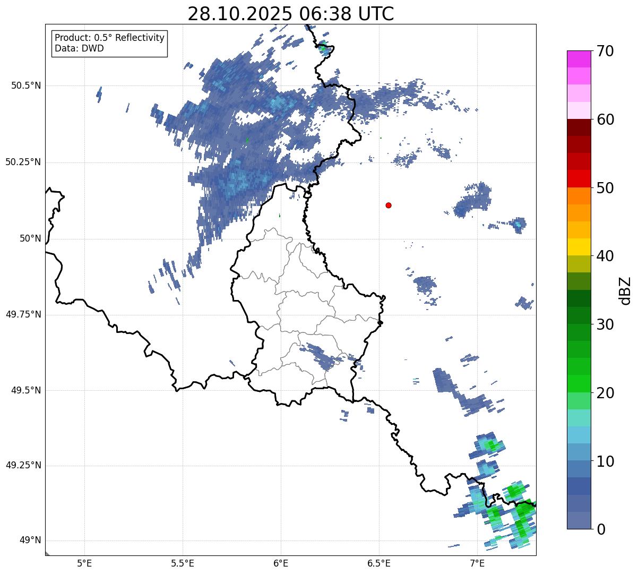Pick the bright red colorbar swatch near 50
638x574 pixels.
[x=579, y=178]
